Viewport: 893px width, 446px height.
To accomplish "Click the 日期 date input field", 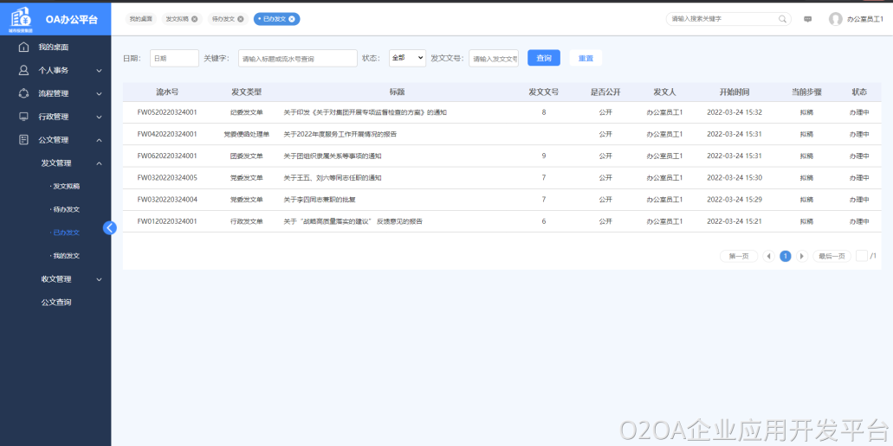I will [x=174, y=58].
